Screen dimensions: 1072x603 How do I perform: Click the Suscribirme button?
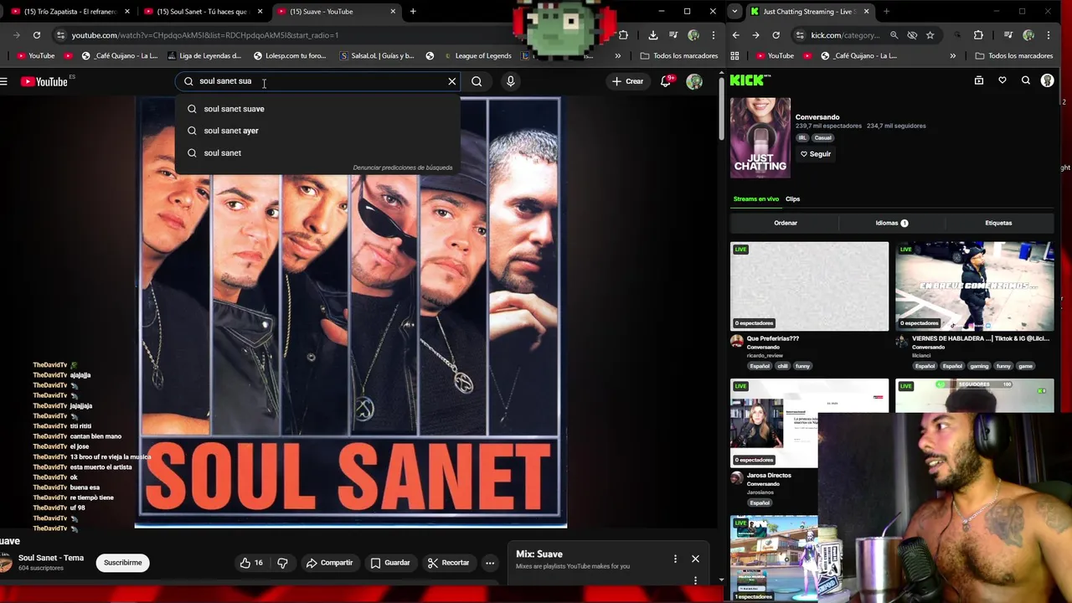pyautogui.click(x=123, y=563)
